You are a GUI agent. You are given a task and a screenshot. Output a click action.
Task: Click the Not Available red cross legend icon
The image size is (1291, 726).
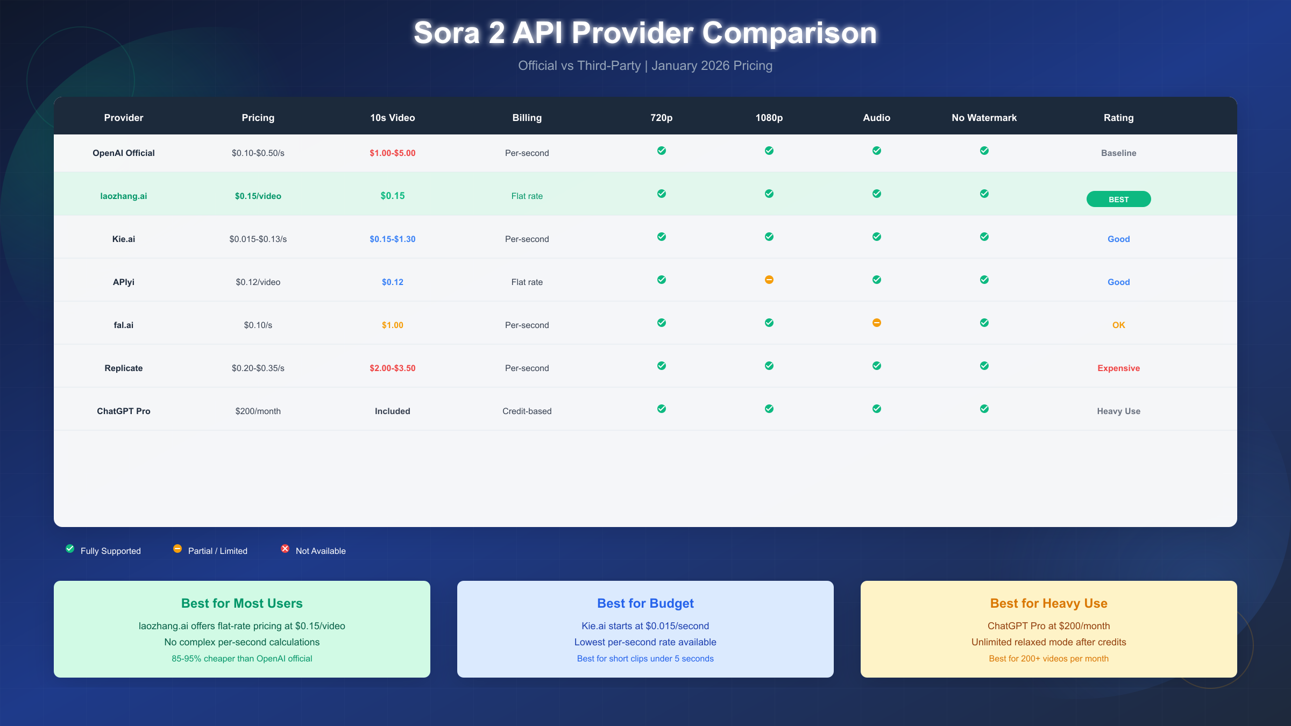point(285,549)
